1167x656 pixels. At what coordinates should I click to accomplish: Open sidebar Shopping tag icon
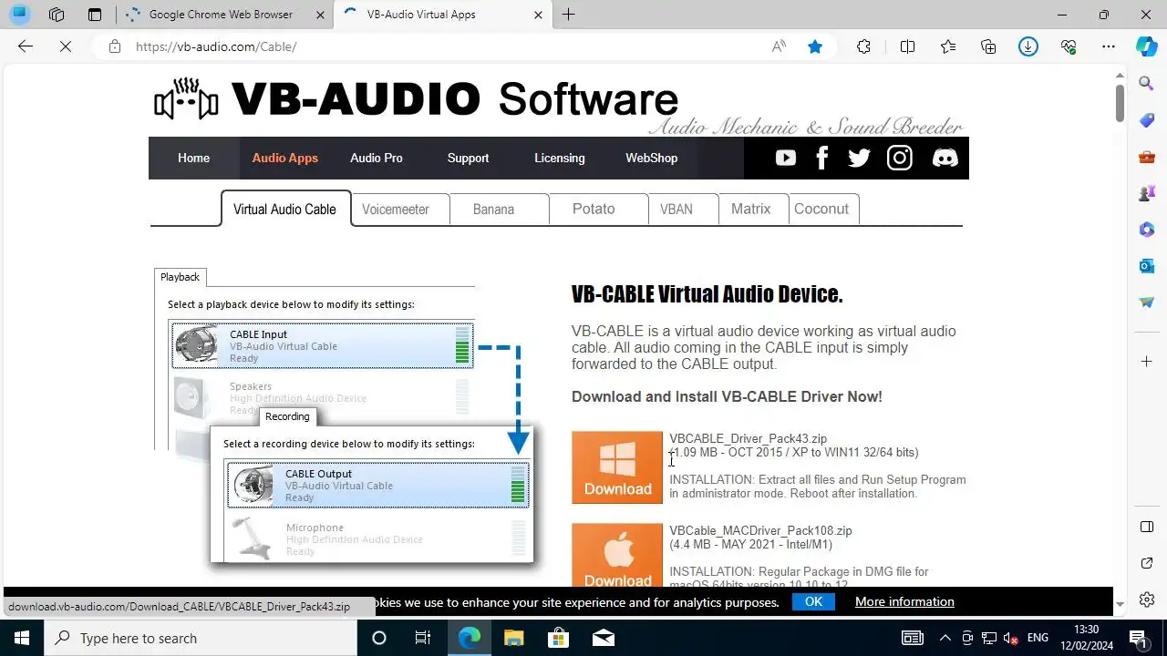pos(1147,120)
